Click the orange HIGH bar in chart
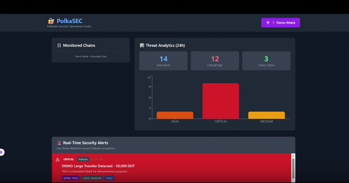349x183 pixels. [175, 115]
